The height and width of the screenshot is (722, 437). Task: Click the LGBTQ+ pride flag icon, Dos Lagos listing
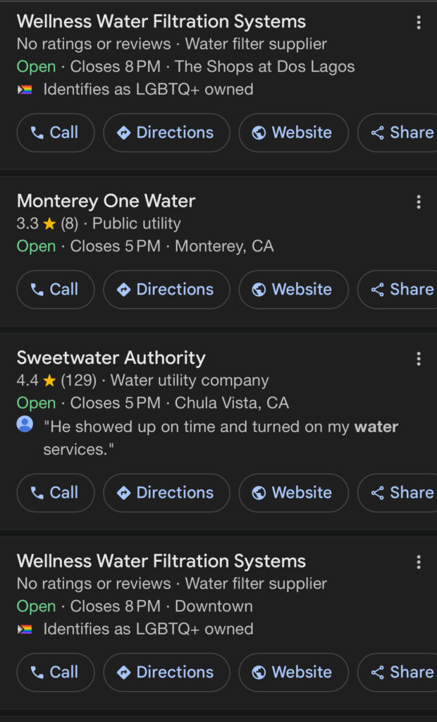(x=25, y=90)
